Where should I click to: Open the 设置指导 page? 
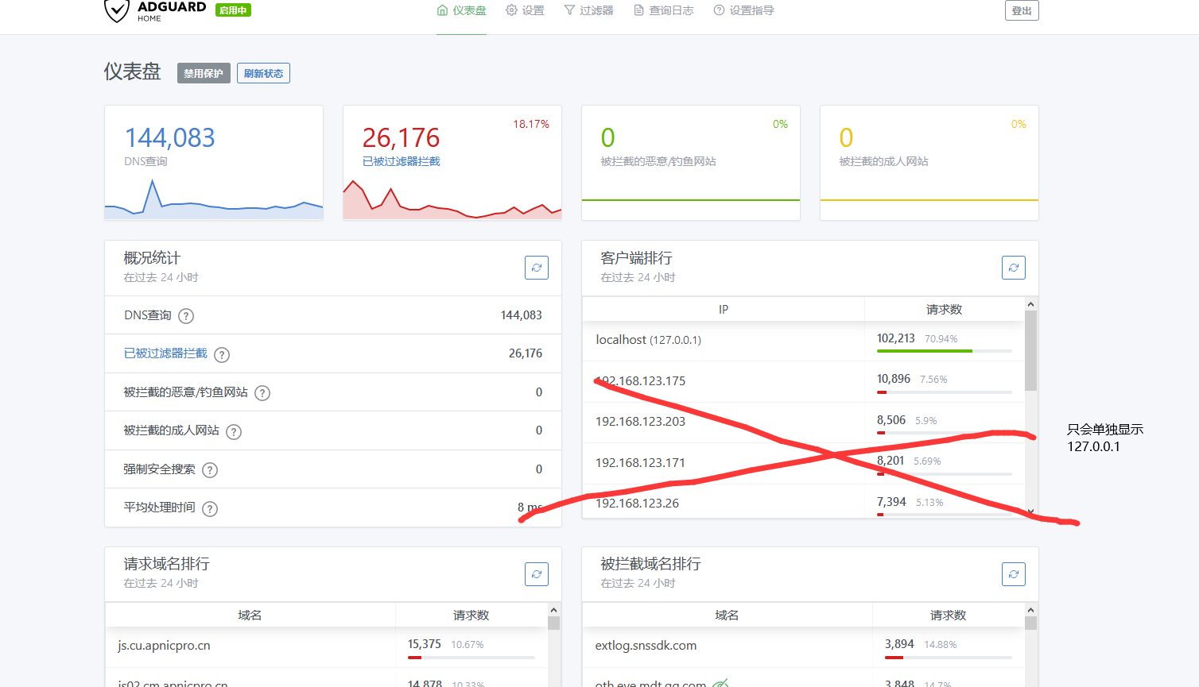pyautogui.click(x=743, y=10)
